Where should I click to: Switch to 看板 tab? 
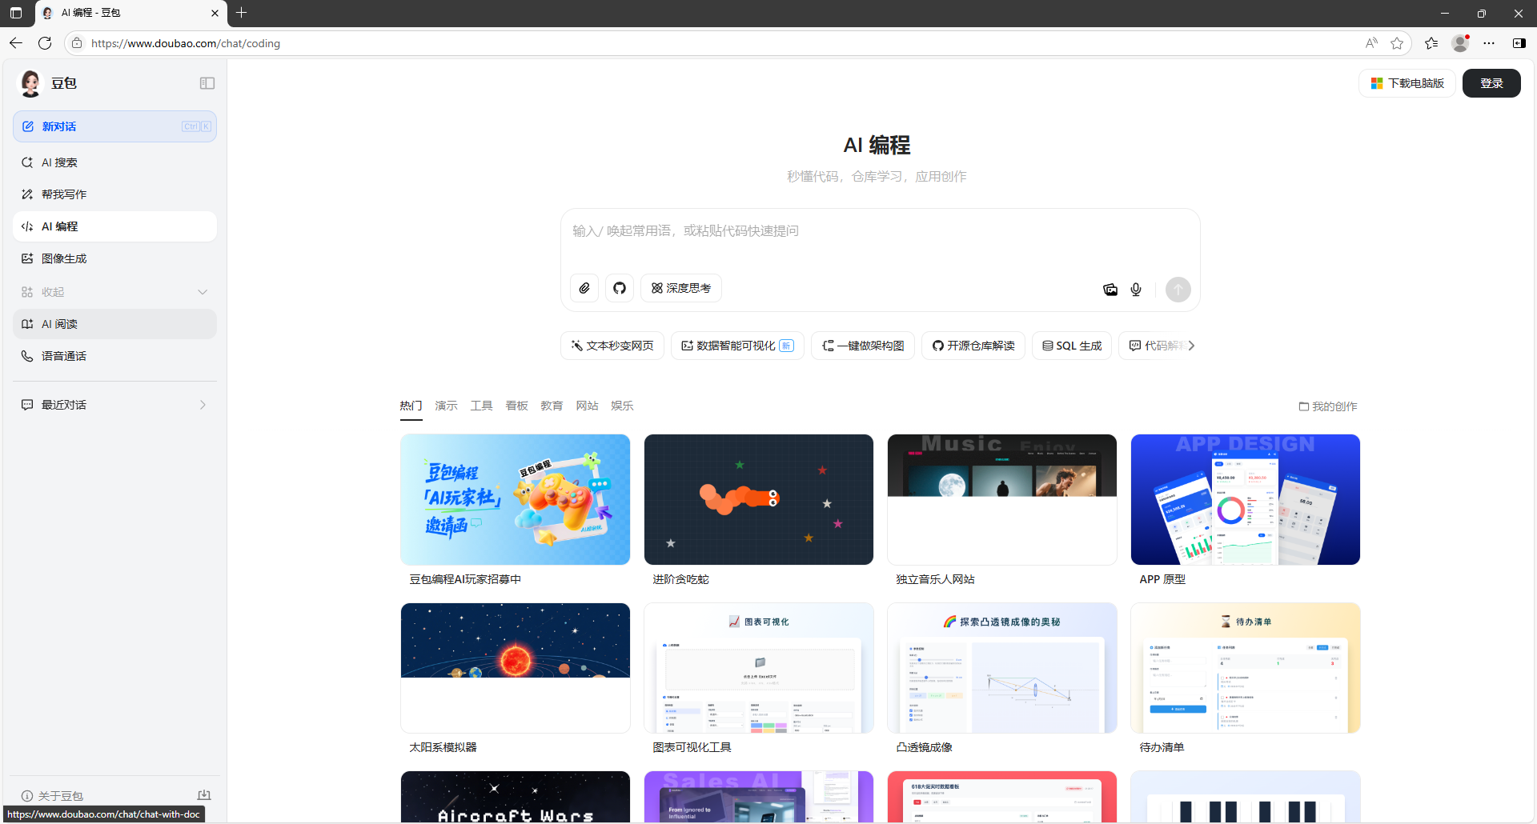click(516, 406)
